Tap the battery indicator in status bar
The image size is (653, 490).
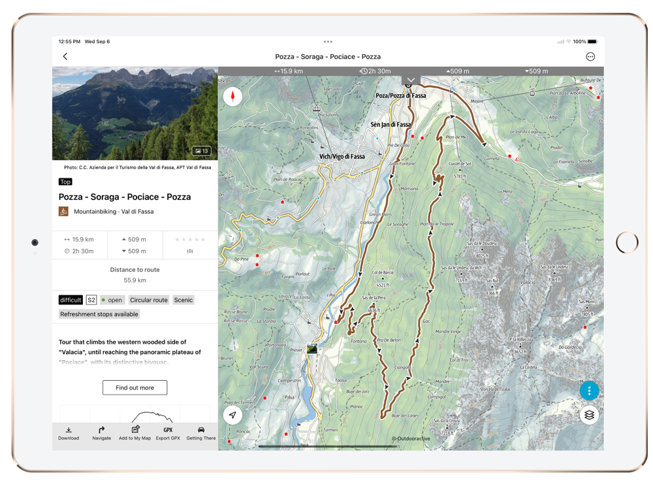tap(593, 42)
